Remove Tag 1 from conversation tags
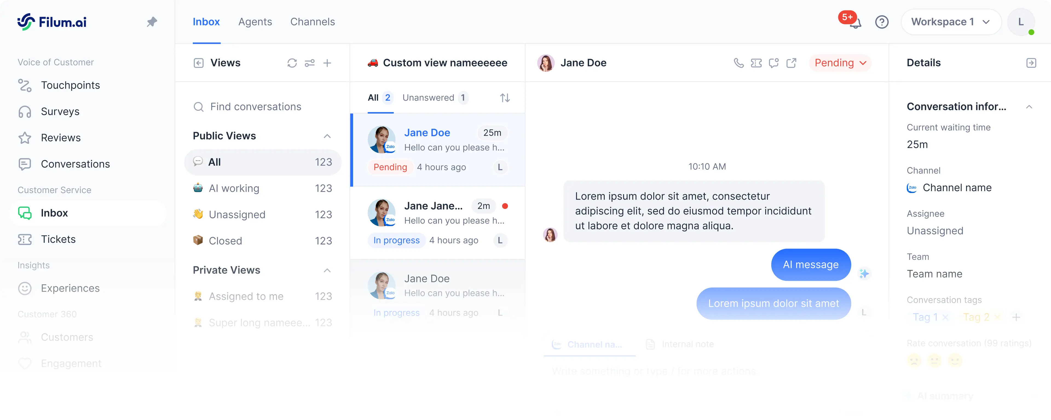Screen dimensions: 1051x420 pos(945,317)
